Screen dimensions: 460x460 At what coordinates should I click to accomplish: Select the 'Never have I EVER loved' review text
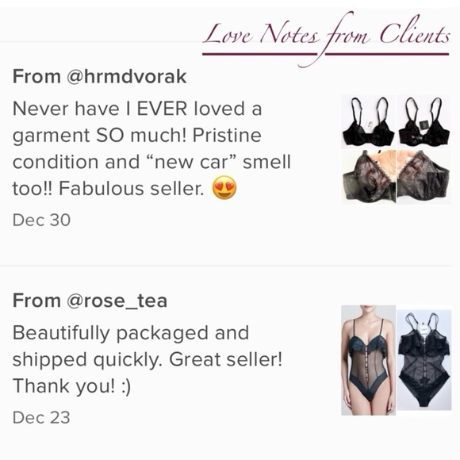coord(151,148)
